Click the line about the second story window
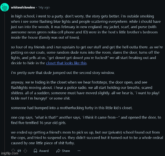Image resolution: width=165 pixels, height=156 pixels. 63,73
